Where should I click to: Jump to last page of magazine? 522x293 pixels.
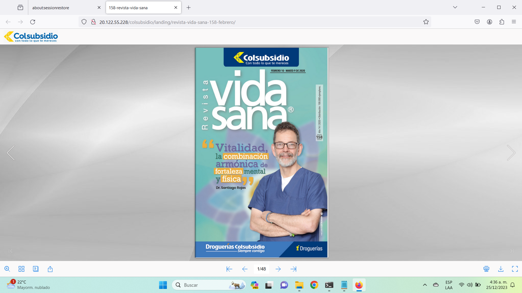tap(293, 269)
